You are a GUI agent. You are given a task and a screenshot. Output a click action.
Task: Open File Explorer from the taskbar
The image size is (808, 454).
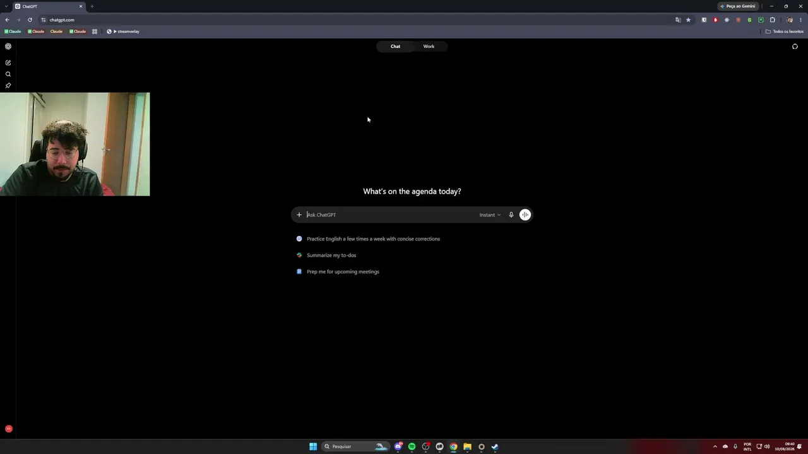pos(467,446)
